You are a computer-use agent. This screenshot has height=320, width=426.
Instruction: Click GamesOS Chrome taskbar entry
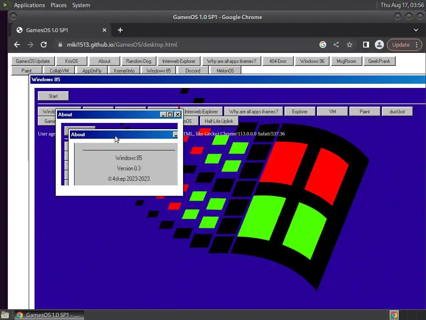point(49,315)
